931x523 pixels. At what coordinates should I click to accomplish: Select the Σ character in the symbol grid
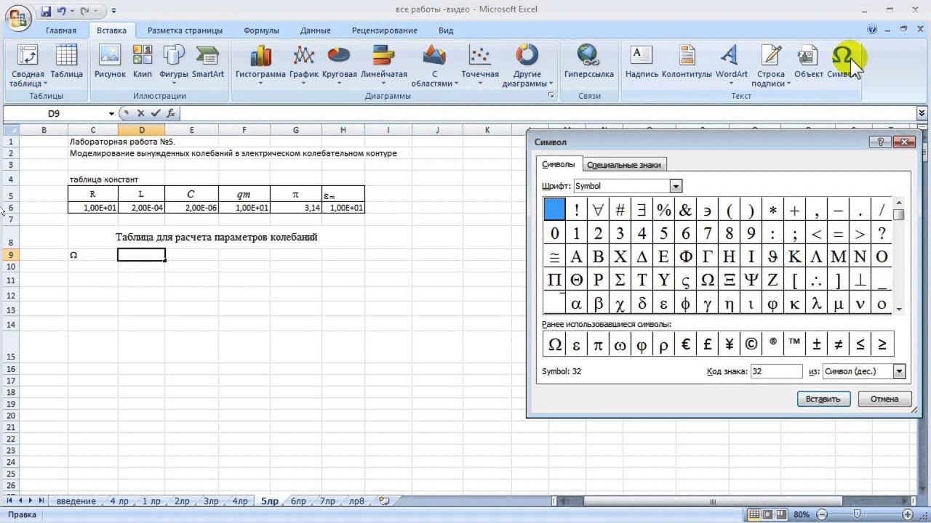(620, 280)
